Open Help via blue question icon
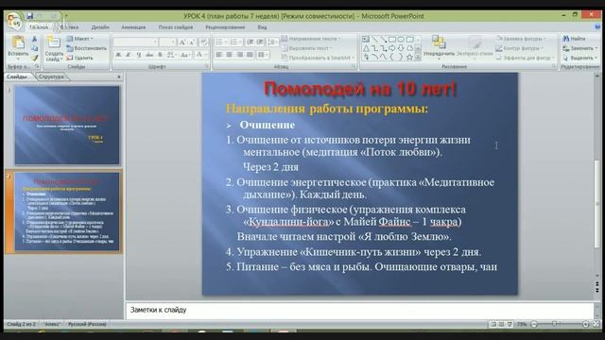Viewport: 605px width, 340px height. [x=597, y=27]
